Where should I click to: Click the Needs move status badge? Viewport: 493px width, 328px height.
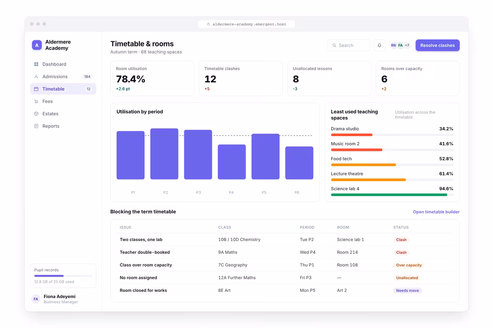tap(408, 291)
